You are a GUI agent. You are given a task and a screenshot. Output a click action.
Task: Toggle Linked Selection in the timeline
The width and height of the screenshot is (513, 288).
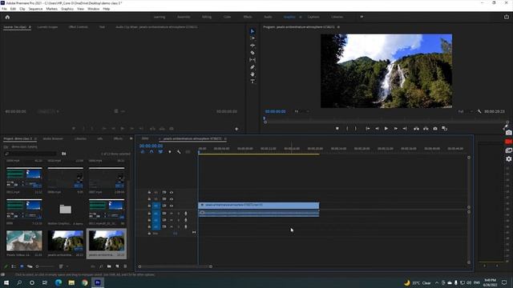pyautogui.click(x=160, y=152)
